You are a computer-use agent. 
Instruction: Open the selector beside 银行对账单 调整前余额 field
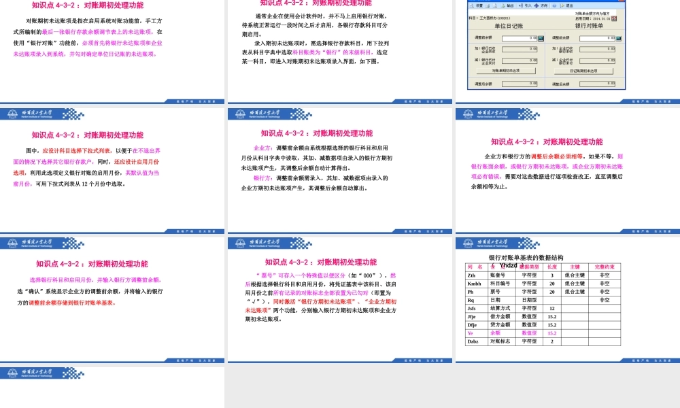618,37
